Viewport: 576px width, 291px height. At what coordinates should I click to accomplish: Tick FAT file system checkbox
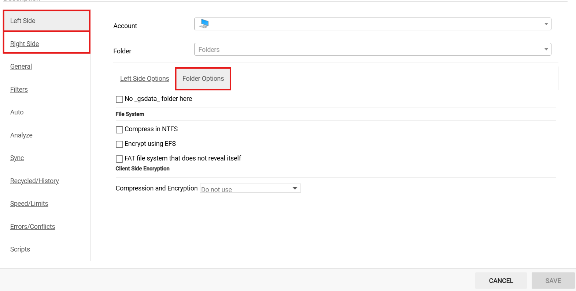(119, 159)
